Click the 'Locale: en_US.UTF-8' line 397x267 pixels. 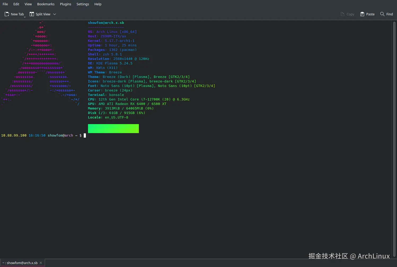coord(108,117)
